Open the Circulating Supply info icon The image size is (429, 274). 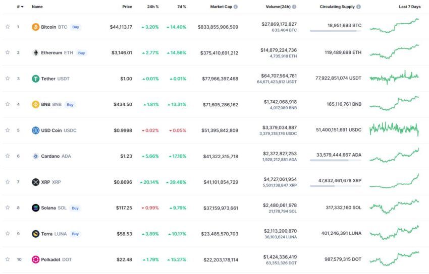click(358, 7)
